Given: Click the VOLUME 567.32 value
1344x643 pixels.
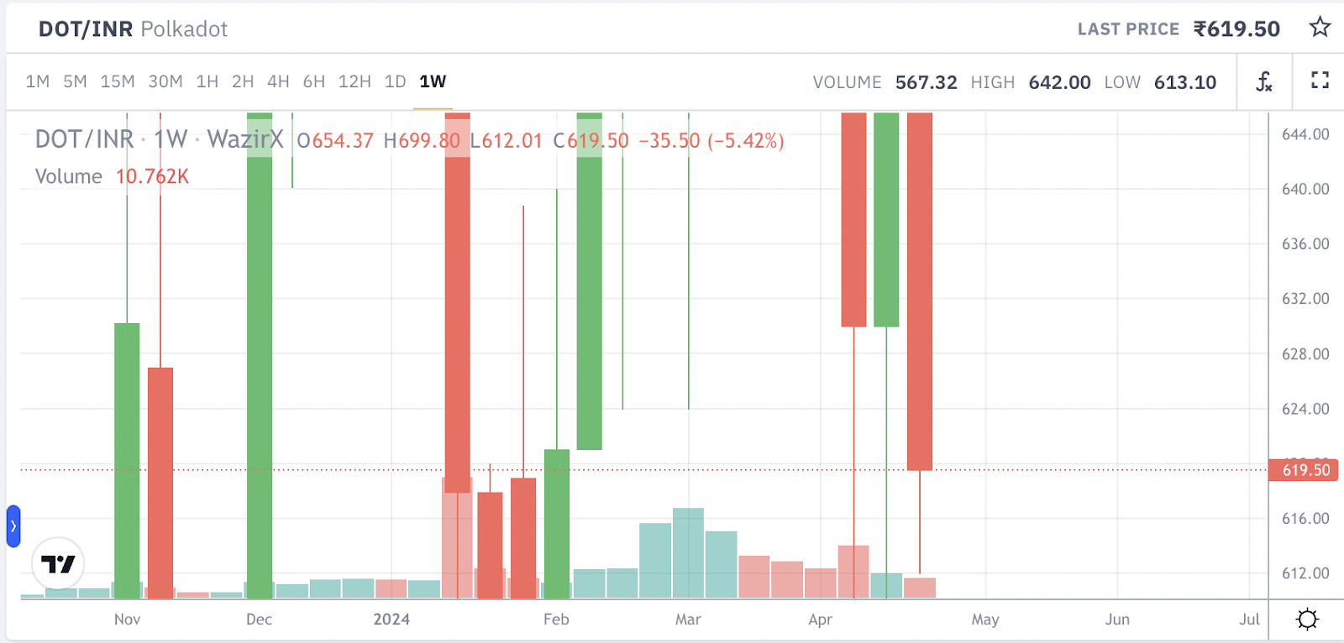Looking at the screenshot, I should pyautogui.click(x=926, y=82).
